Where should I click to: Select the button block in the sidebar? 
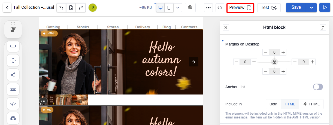(x=13, y=46)
